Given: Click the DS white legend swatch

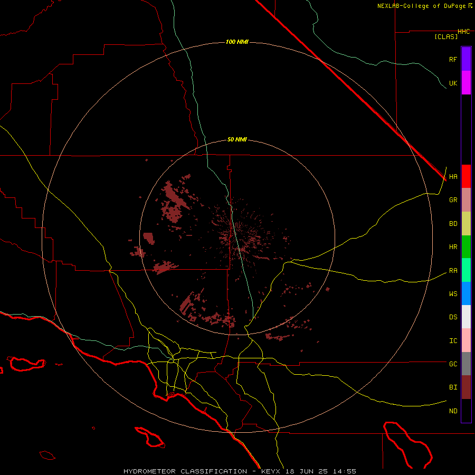Looking at the screenshot, I should (x=466, y=317).
